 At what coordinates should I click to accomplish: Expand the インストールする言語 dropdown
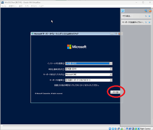click(111, 63)
